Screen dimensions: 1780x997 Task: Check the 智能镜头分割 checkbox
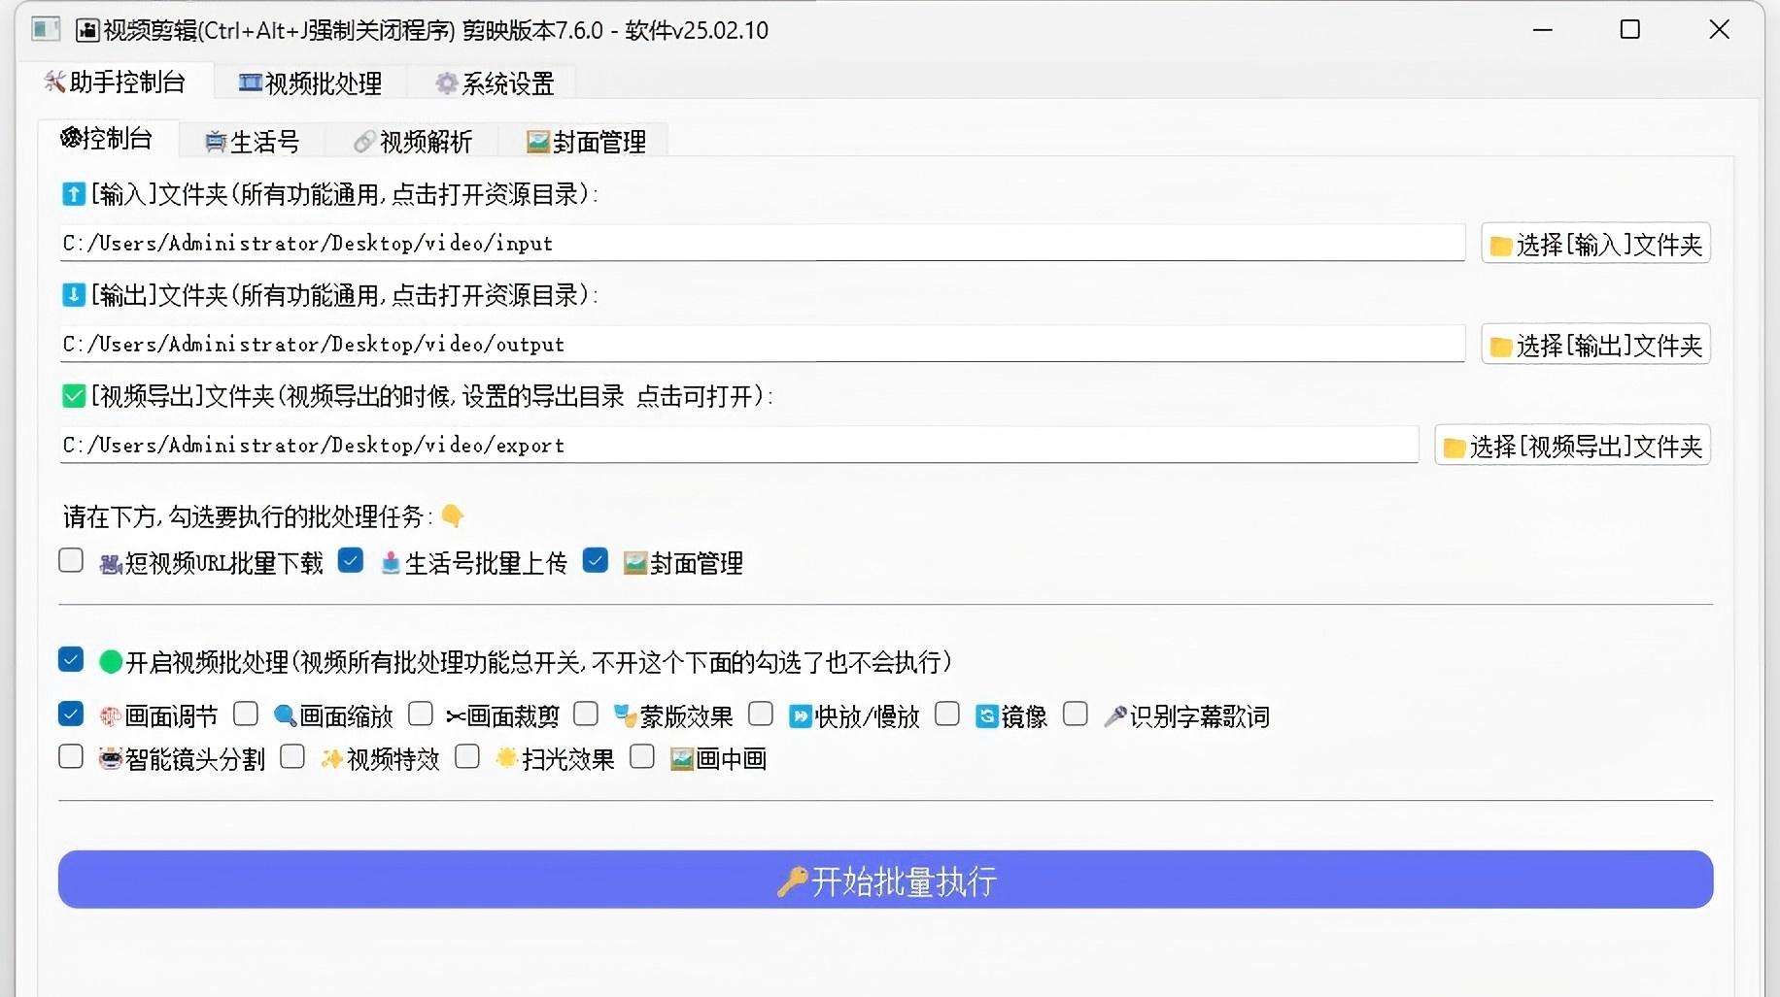[71, 756]
